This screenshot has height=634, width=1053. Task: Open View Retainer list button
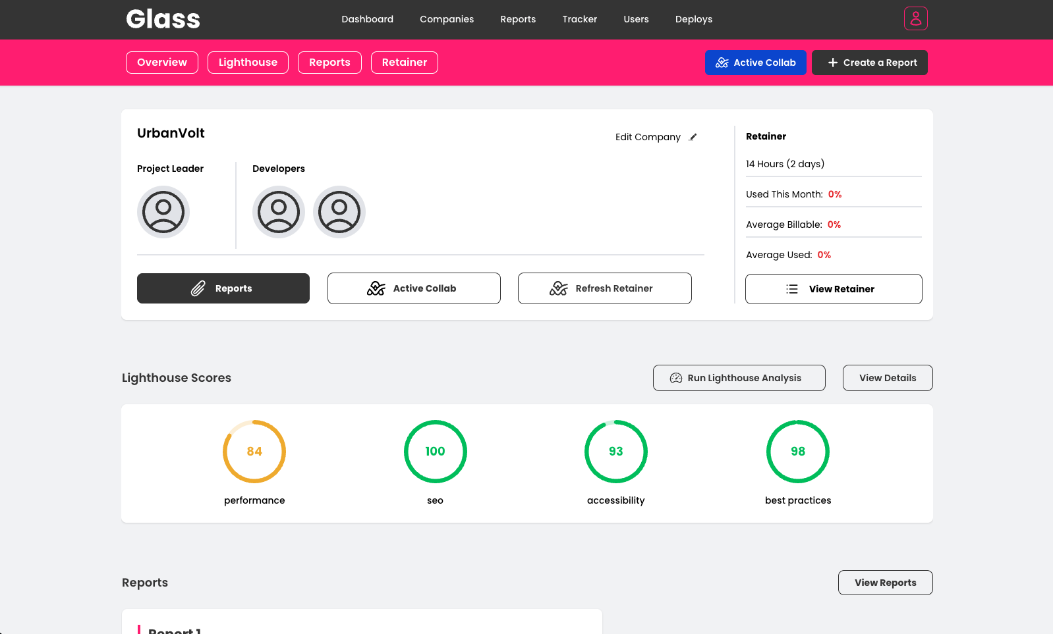pyautogui.click(x=833, y=289)
